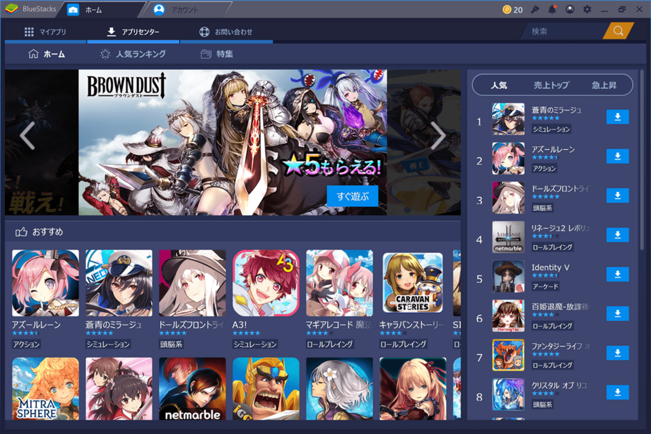Select the 人気 ranking tab
This screenshot has width=651, height=434.
tap(499, 86)
